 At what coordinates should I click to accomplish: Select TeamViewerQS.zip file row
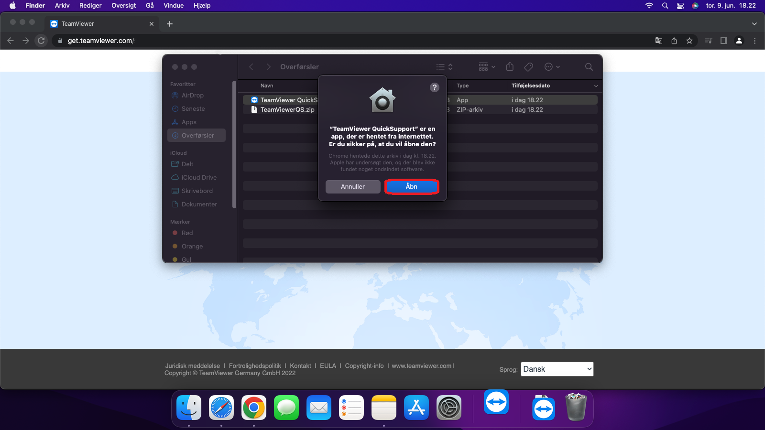420,109
